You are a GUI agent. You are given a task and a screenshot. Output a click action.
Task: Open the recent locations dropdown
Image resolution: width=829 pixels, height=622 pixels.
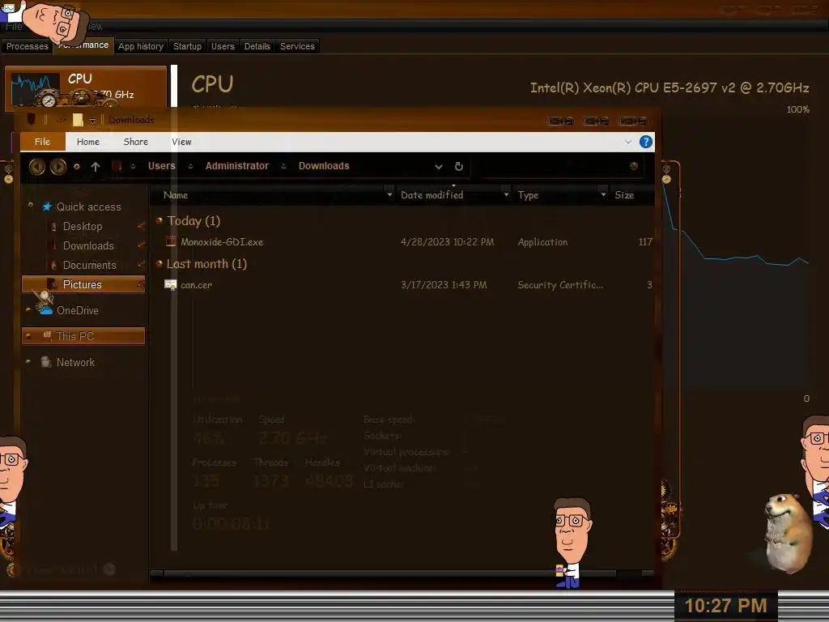tap(77, 166)
